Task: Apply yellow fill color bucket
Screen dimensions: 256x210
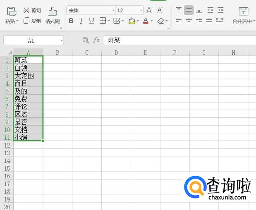Action: point(132,21)
